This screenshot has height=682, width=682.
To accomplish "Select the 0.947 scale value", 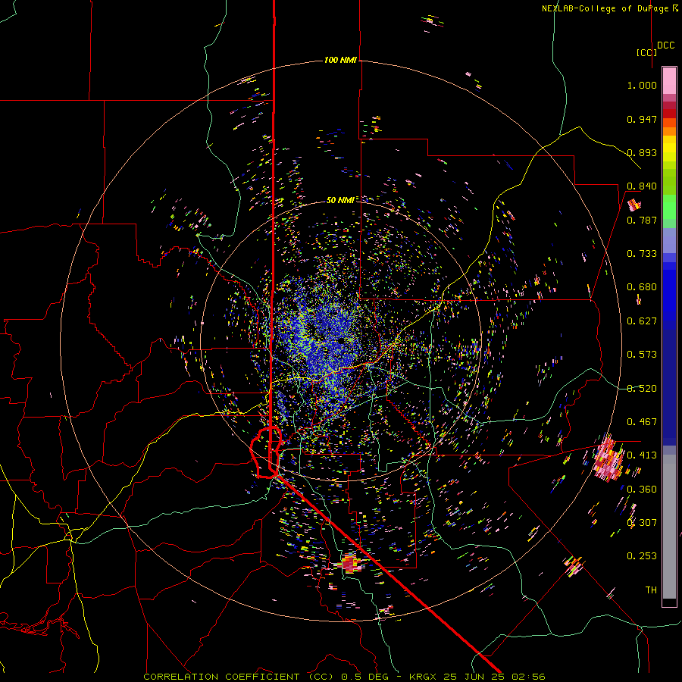I will click(x=642, y=119).
